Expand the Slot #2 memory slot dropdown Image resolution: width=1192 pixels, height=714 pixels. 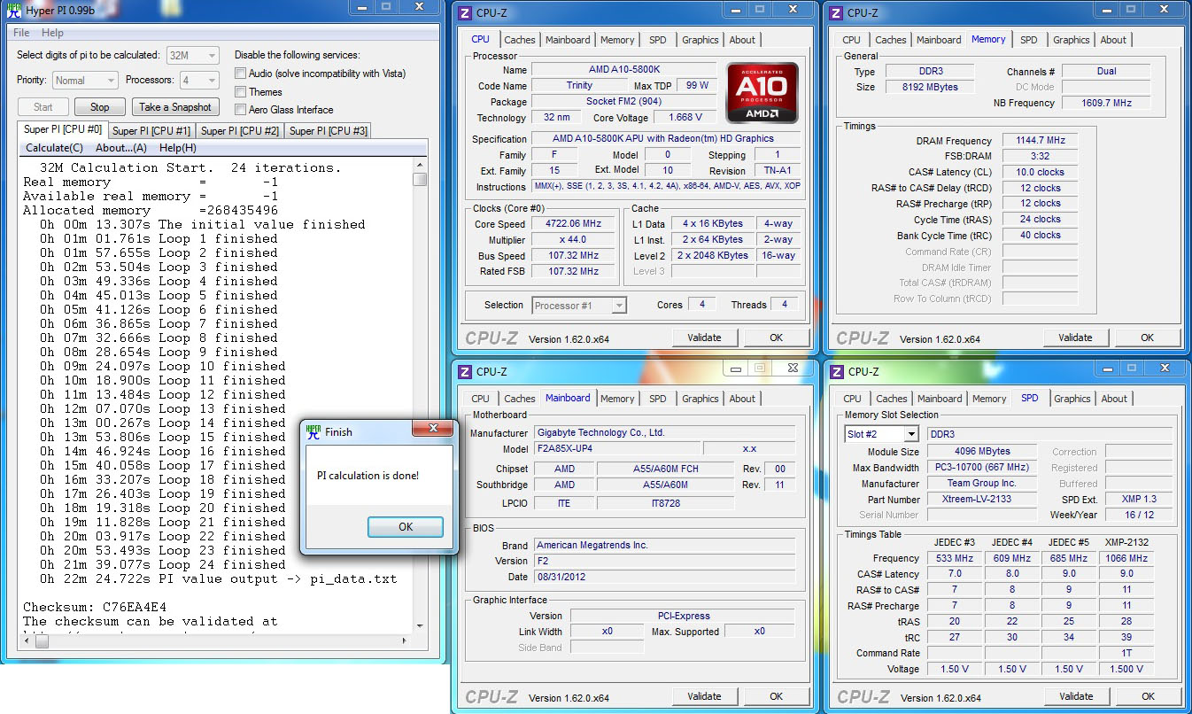click(881, 434)
